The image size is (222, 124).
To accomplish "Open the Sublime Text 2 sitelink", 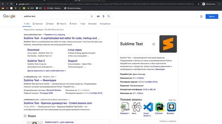I will click(36, 61).
